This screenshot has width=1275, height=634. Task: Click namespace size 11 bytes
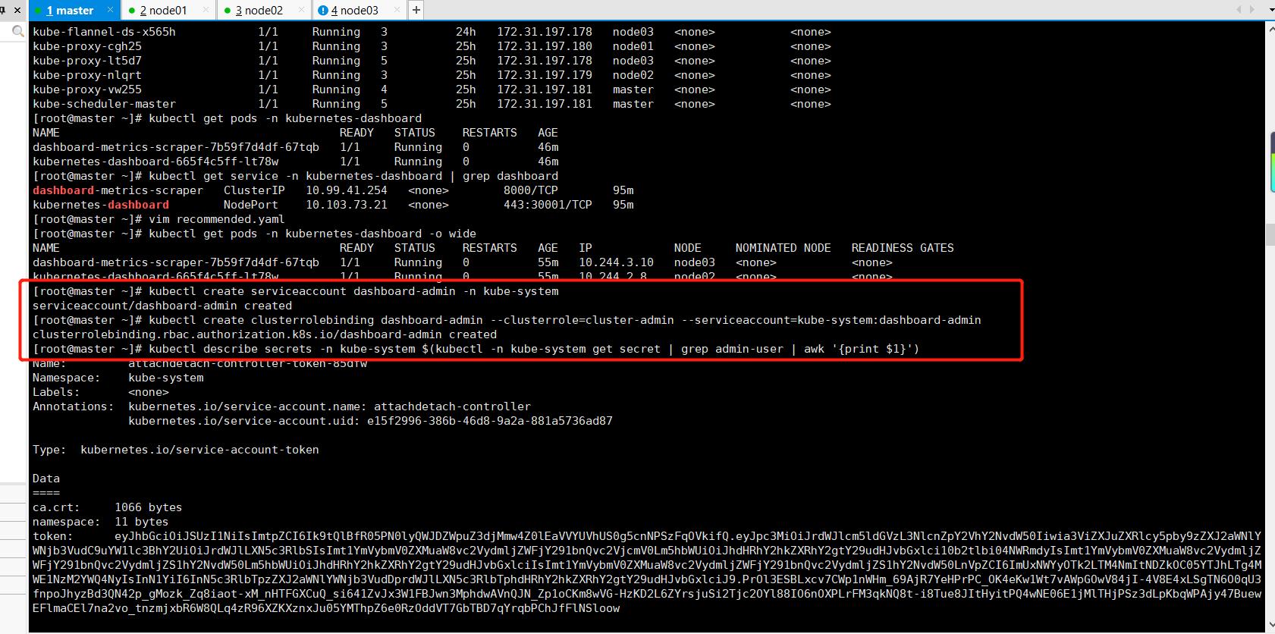(x=142, y=522)
